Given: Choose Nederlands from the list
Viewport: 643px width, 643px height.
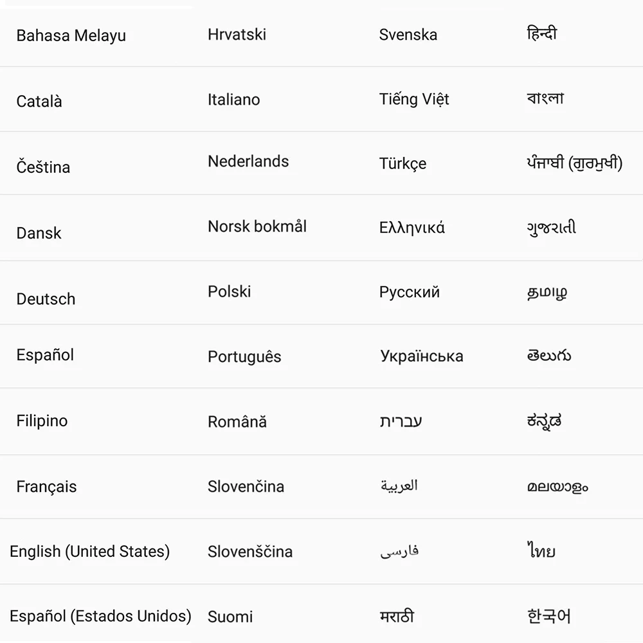Looking at the screenshot, I should pos(248,161).
